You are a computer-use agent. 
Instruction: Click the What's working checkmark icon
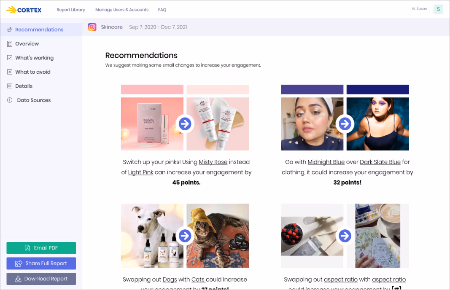[10, 58]
